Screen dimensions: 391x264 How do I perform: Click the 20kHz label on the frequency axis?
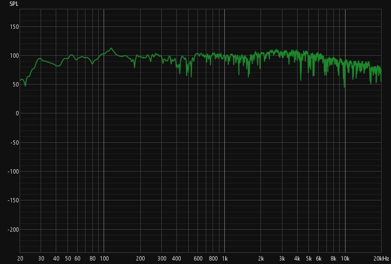tap(381, 259)
